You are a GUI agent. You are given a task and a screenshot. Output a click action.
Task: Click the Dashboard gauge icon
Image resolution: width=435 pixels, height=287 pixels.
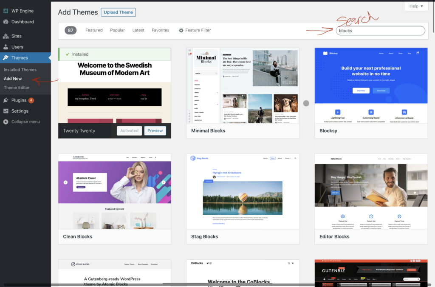point(6,22)
